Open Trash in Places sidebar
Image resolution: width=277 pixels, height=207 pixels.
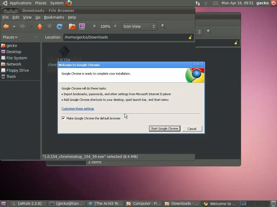pos(20,77)
